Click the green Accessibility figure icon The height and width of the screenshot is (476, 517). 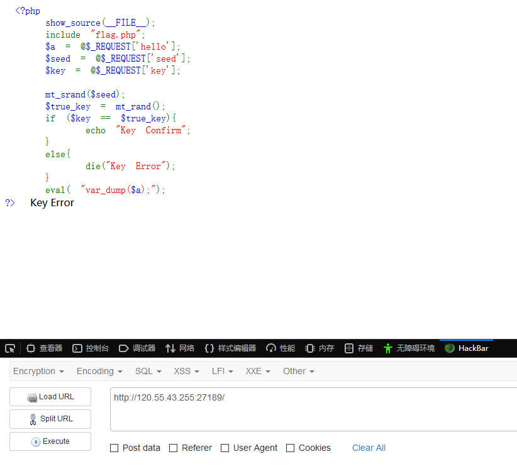coord(388,348)
